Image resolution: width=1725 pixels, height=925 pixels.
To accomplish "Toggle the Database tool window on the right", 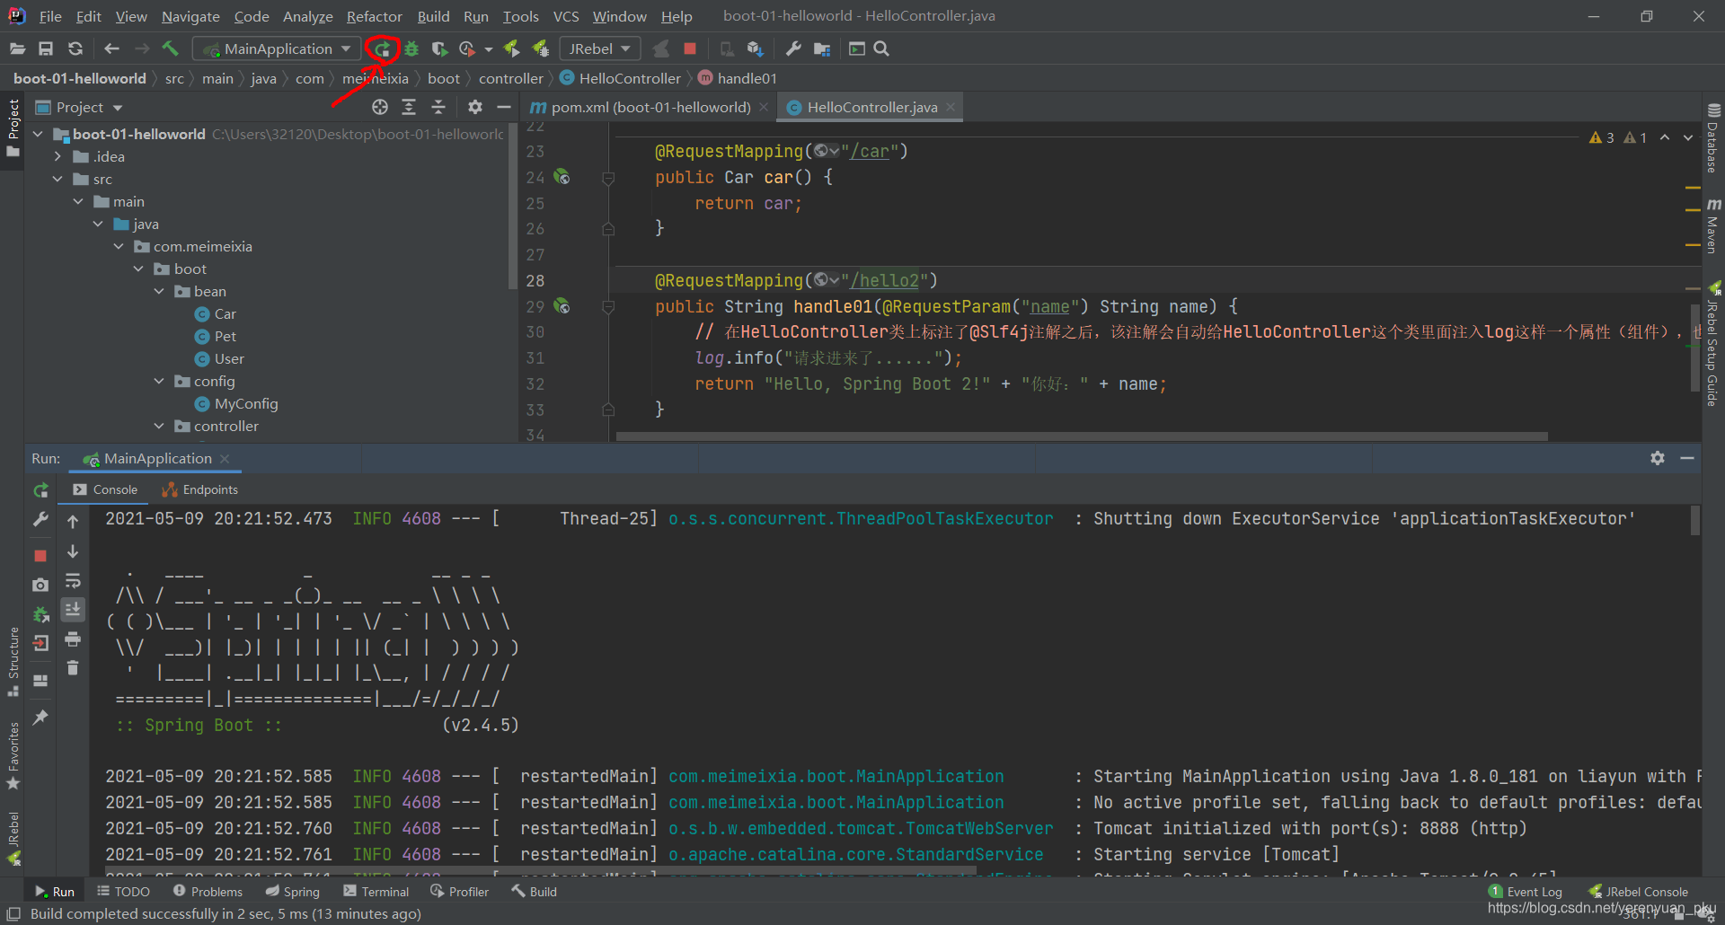I will click(x=1712, y=138).
